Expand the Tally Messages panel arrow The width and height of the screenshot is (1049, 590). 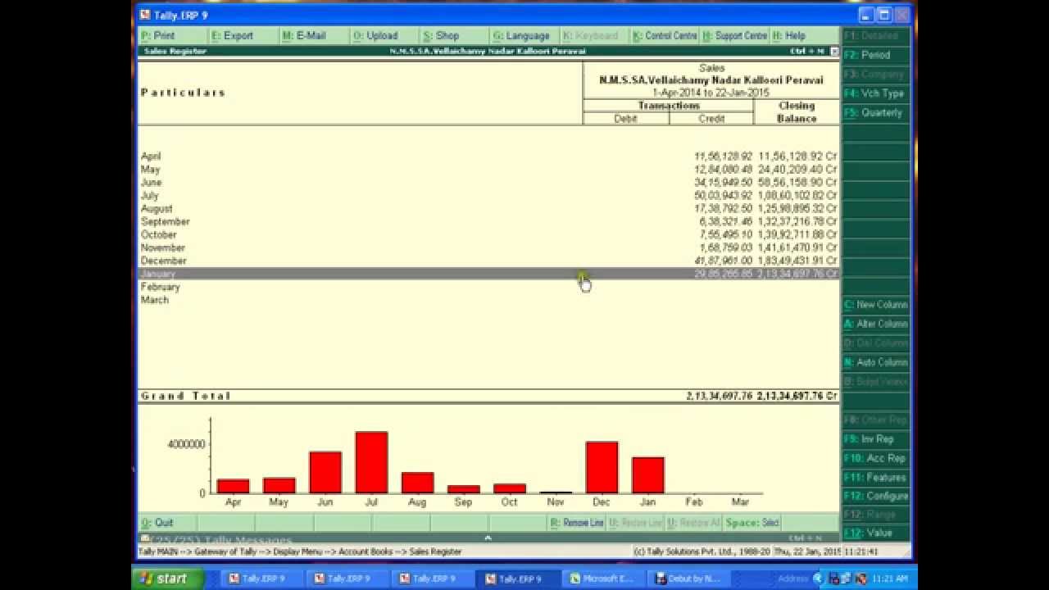tap(488, 538)
